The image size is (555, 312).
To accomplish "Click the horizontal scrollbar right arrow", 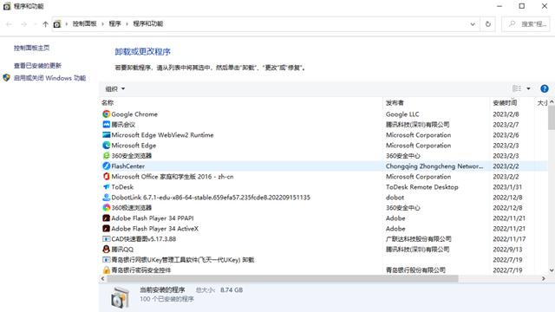I will coord(544,279).
